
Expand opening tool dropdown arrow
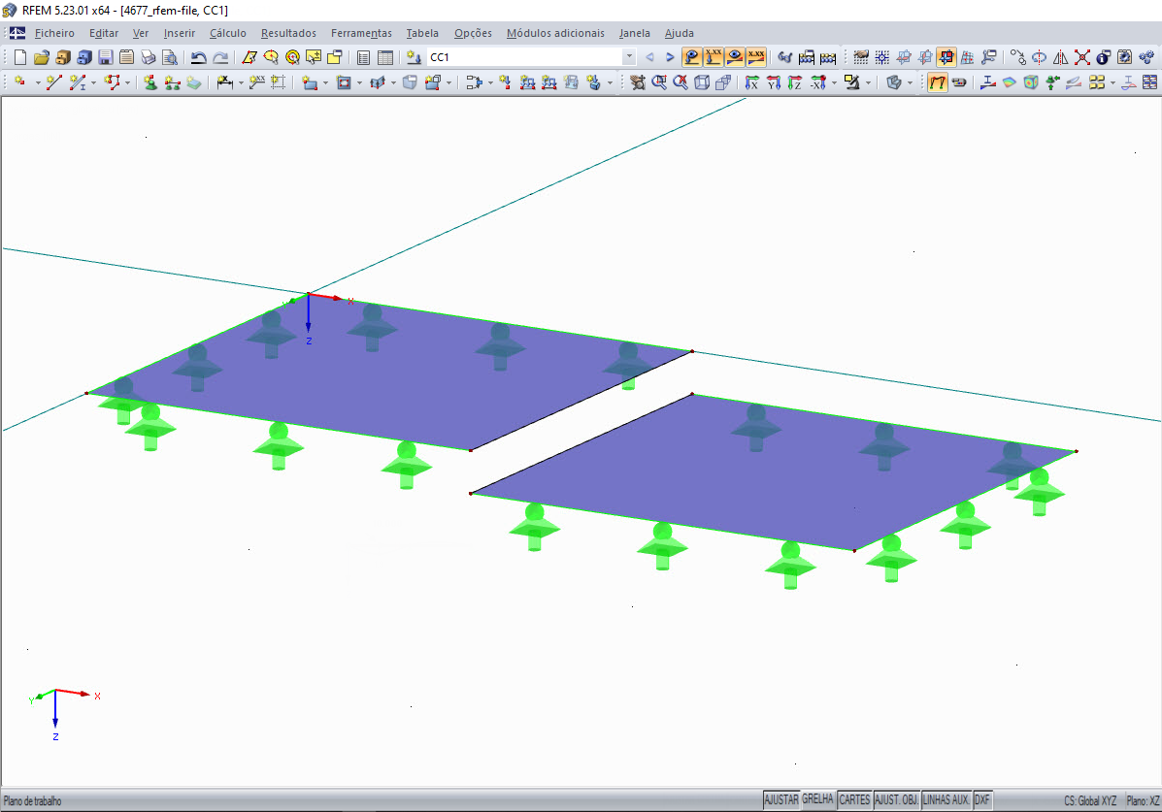point(359,82)
